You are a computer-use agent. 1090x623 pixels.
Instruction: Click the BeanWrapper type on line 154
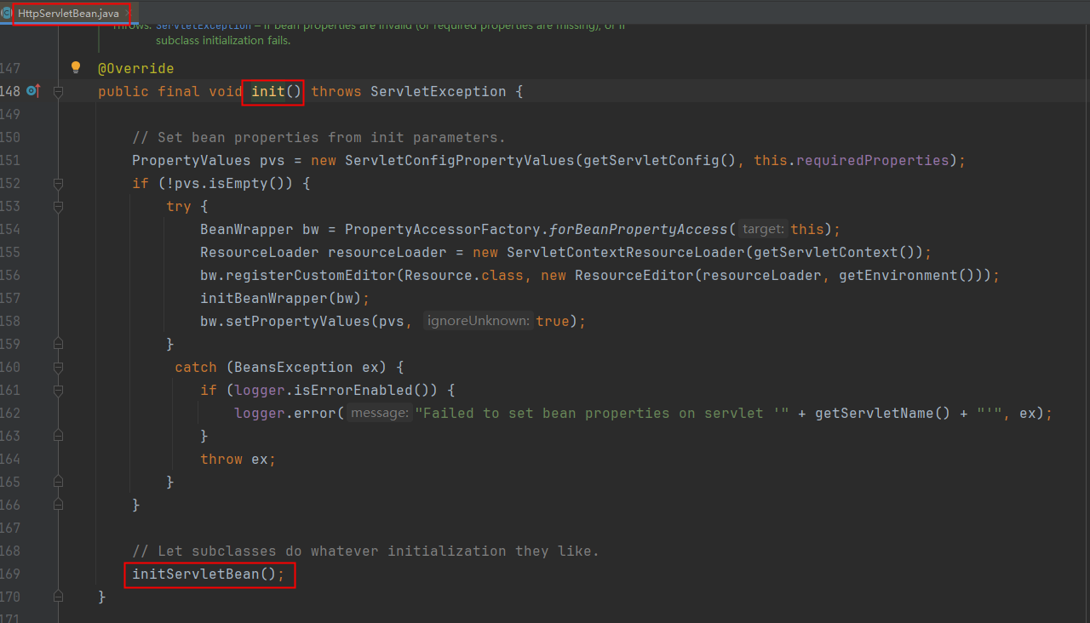tap(247, 229)
